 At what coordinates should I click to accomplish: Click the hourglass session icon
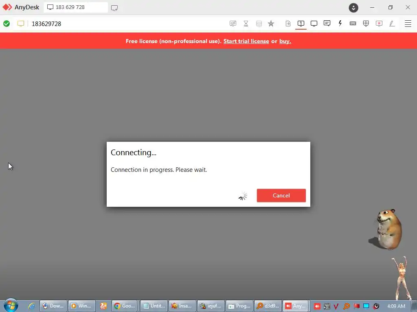[246, 24]
